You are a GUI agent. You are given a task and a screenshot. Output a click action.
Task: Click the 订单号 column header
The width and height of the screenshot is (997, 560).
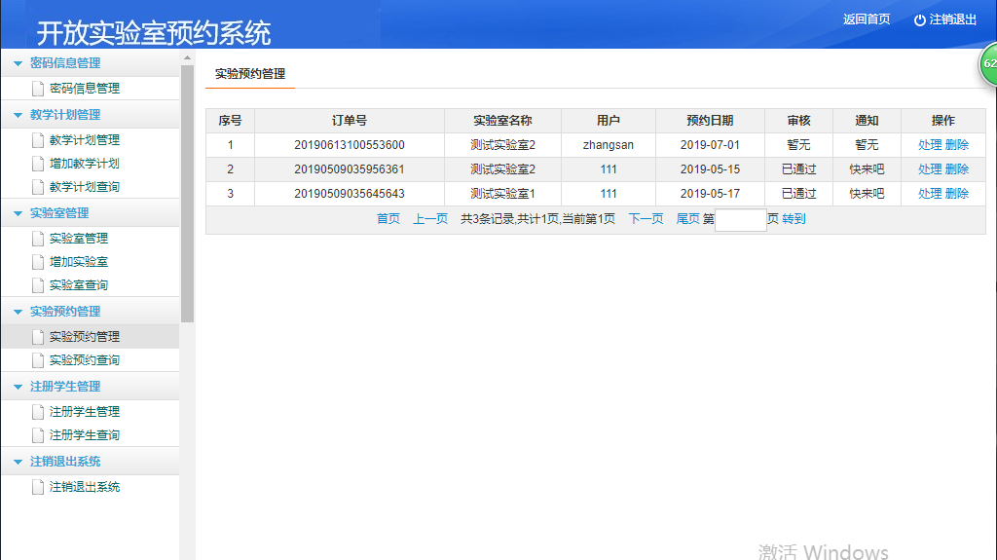click(350, 120)
